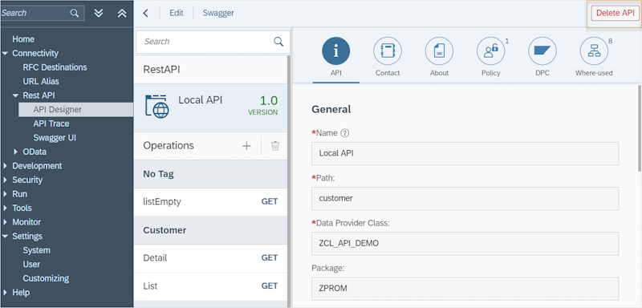Click the Package field containing ZPROM
The width and height of the screenshot is (642, 308).
tap(465, 289)
